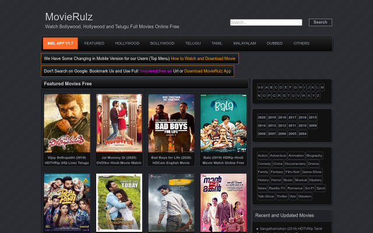This screenshot has width=373, height=233.
Task: Choose the Animation genre tag
Action: (296, 156)
